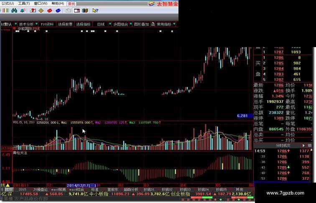Image resolution: width=316 pixels, height=203 pixels.
Task: Toggle the lock icon next to 图形叠加
Action: tap(153, 24)
